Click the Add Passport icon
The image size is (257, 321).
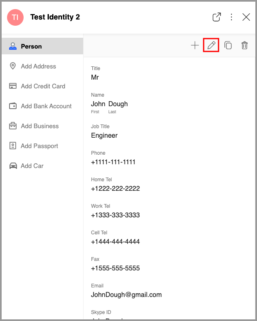pos(13,146)
